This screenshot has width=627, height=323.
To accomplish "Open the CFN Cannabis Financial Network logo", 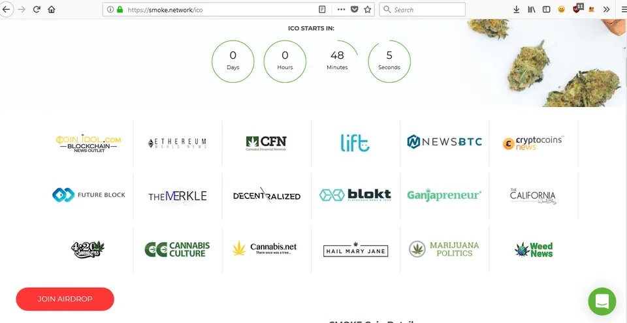I will click(x=266, y=143).
